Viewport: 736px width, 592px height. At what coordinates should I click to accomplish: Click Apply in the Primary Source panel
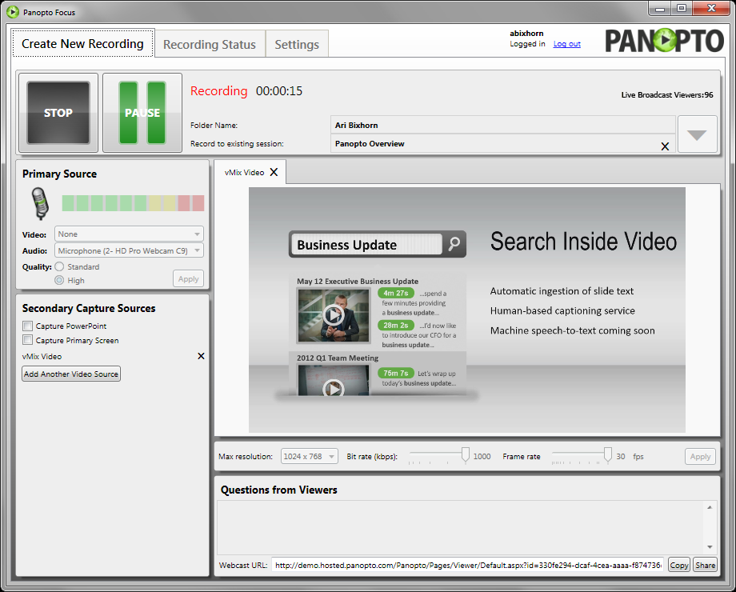[188, 279]
